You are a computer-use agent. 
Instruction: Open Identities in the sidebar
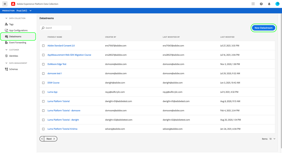(14, 56)
